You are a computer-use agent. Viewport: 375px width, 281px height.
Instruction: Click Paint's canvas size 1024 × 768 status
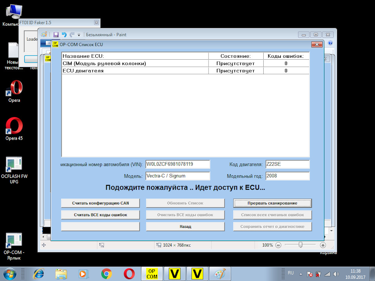pos(174,245)
